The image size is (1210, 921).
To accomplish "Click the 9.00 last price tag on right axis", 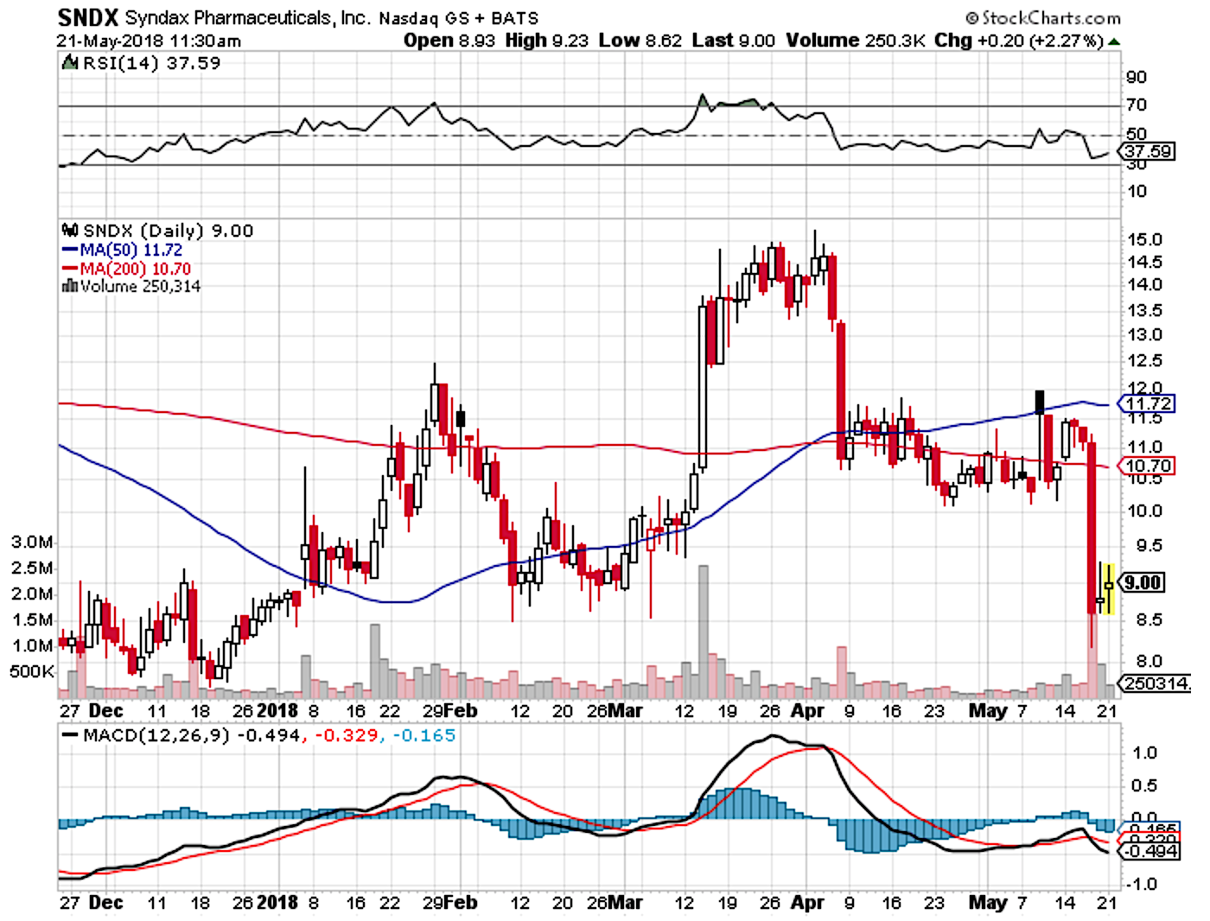I will [1142, 582].
